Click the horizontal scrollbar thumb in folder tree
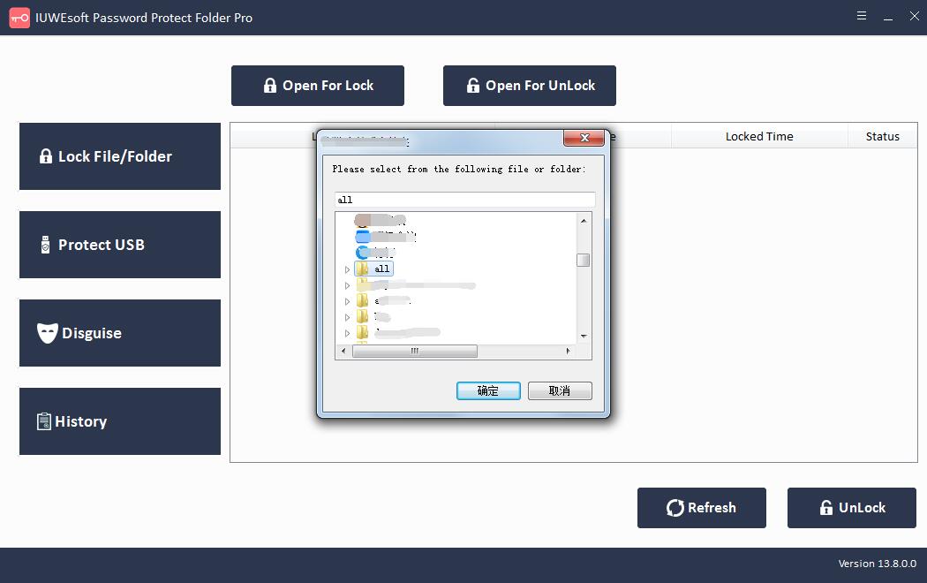Screen dimensions: 927x583 coord(414,352)
